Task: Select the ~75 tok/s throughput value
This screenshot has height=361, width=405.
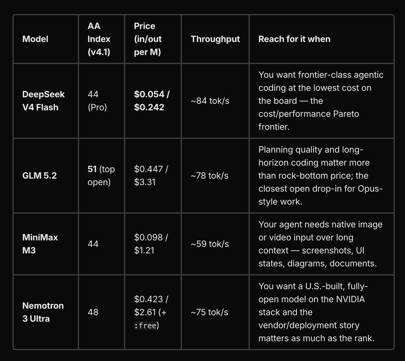Action: 209,312
